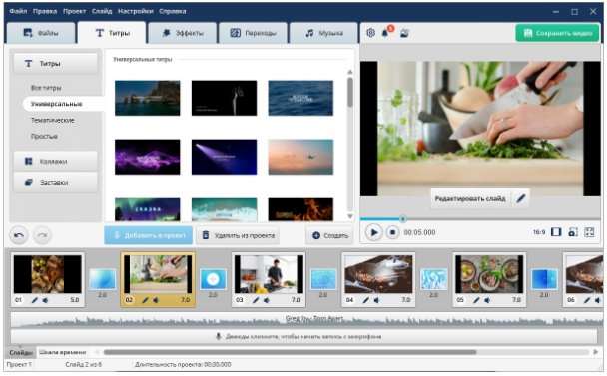This screenshot has width=607, height=376.
Task: Select Простые titles category
Action: click(x=44, y=137)
